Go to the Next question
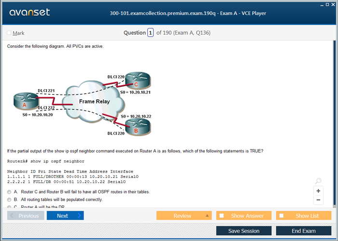This screenshot has width=338, height=241. point(65,216)
